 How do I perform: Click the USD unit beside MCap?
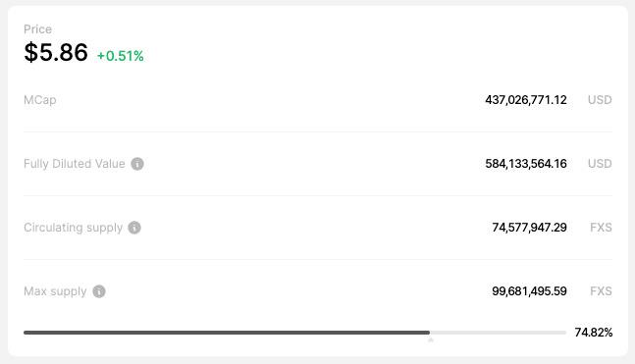coord(600,100)
